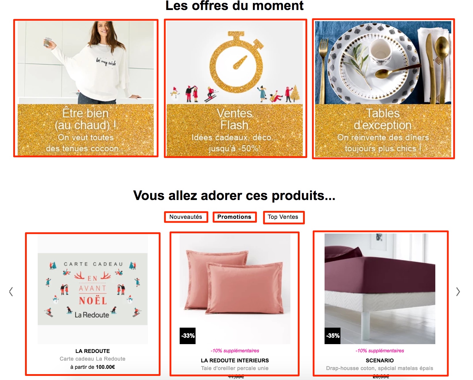Click the Carte cadeau La Redoute description

[x=92, y=359]
